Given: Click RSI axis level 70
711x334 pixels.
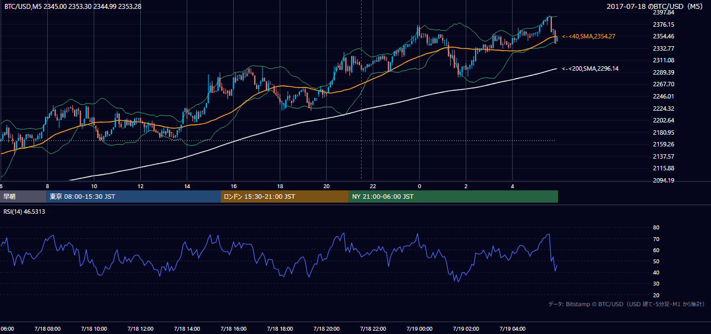Looking at the screenshot, I should (x=656, y=239).
